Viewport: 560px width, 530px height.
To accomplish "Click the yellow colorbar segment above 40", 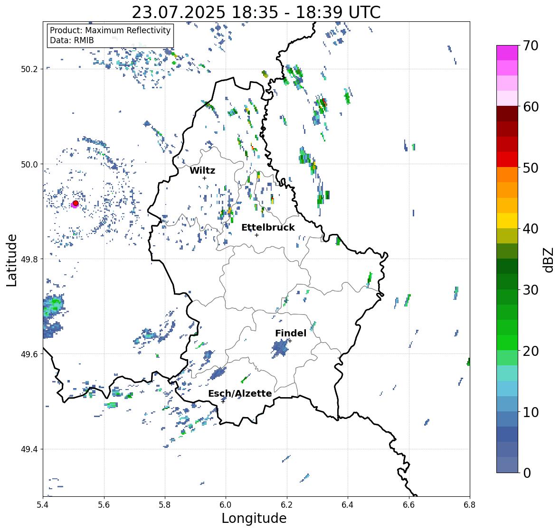I will tap(507, 221).
